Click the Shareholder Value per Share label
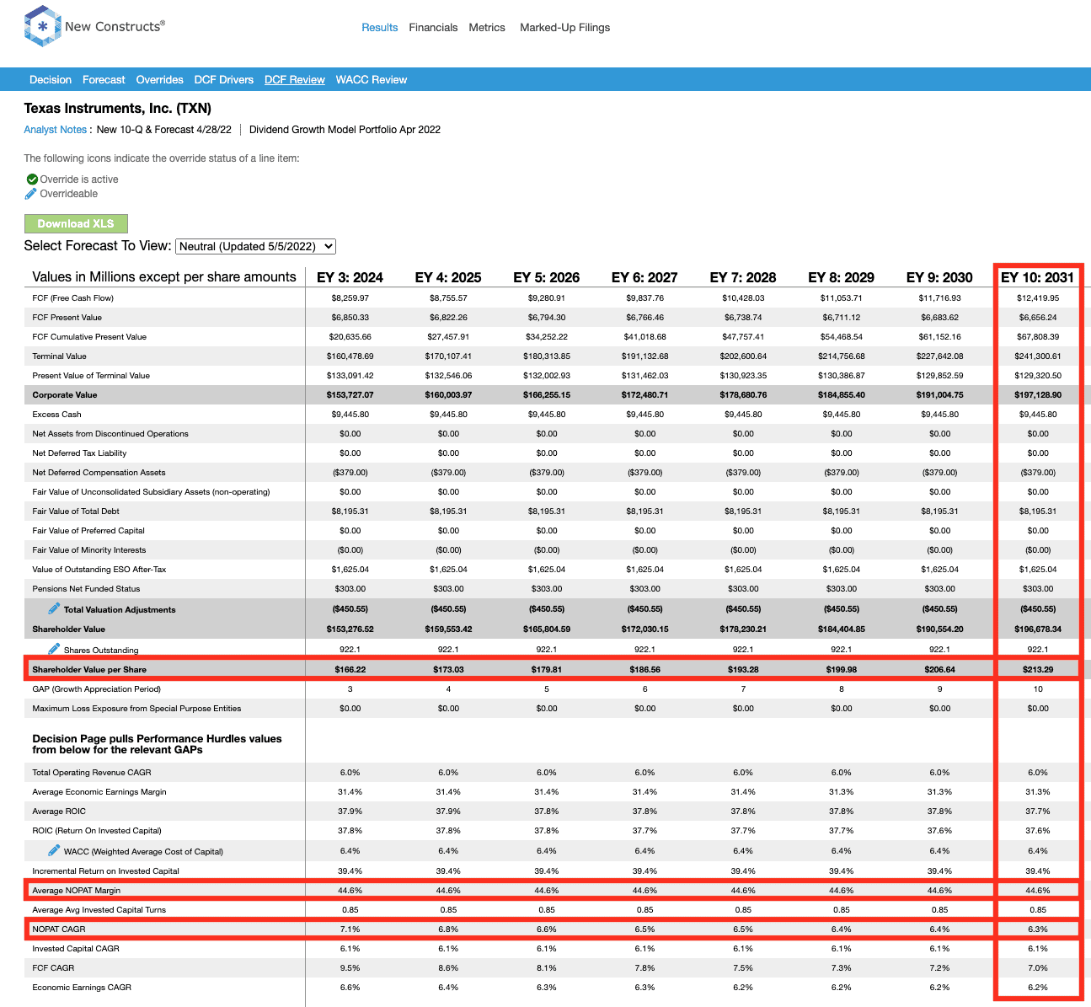 [89, 670]
